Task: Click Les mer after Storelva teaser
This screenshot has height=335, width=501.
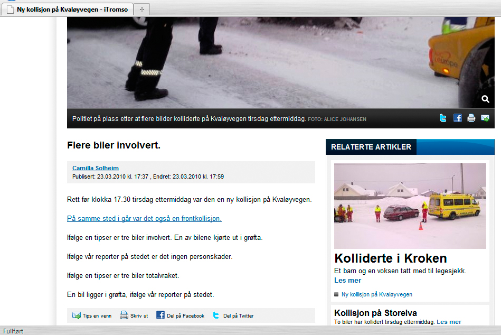Action: (449, 322)
